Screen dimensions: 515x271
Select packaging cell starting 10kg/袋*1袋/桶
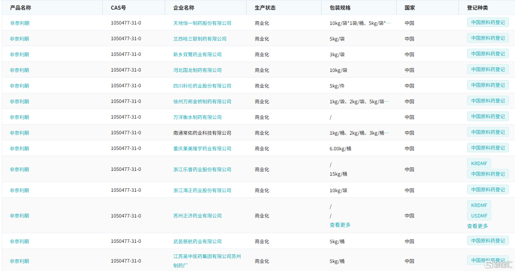click(x=360, y=23)
